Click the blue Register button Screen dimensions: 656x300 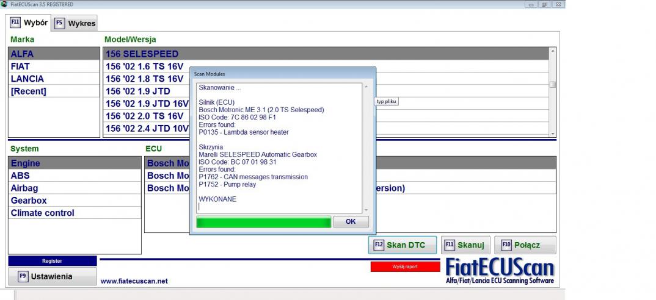tap(53, 261)
